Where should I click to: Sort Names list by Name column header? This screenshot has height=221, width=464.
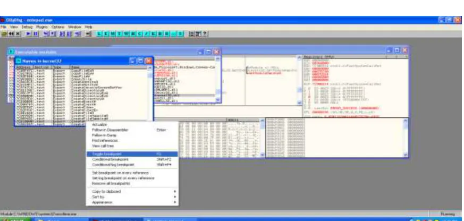(x=108, y=67)
